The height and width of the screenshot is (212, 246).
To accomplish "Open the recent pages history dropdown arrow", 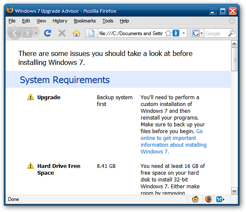I will [x=36, y=33].
